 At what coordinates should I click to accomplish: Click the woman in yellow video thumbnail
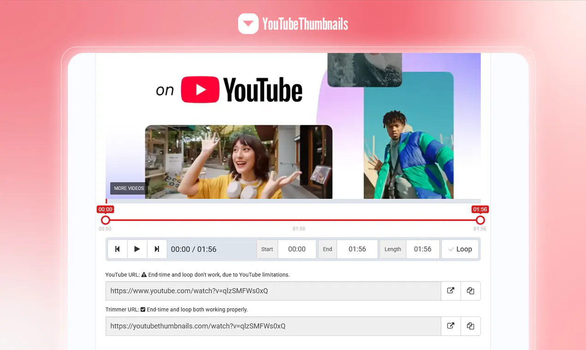tap(239, 162)
